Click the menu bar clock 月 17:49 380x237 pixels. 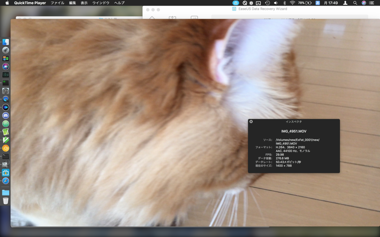point(331,3)
